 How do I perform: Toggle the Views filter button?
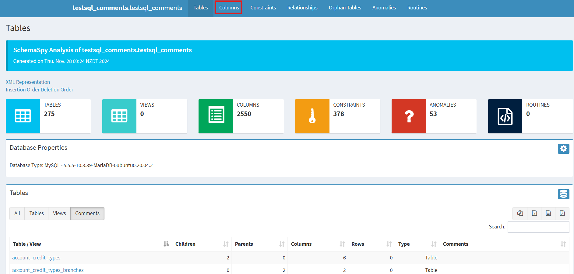(x=59, y=214)
